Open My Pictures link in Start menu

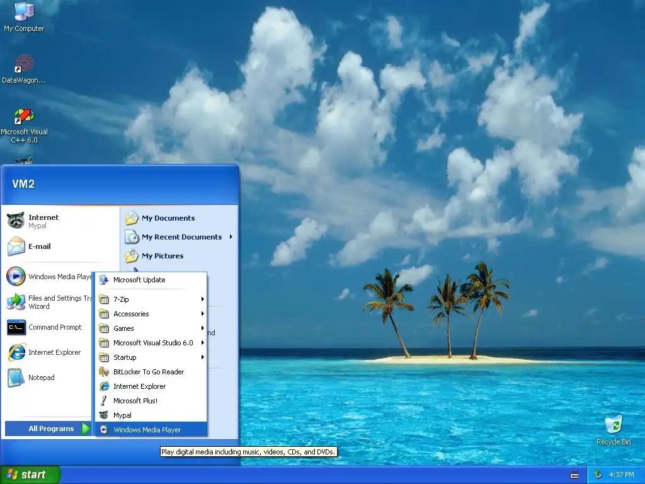click(x=180, y=256)
